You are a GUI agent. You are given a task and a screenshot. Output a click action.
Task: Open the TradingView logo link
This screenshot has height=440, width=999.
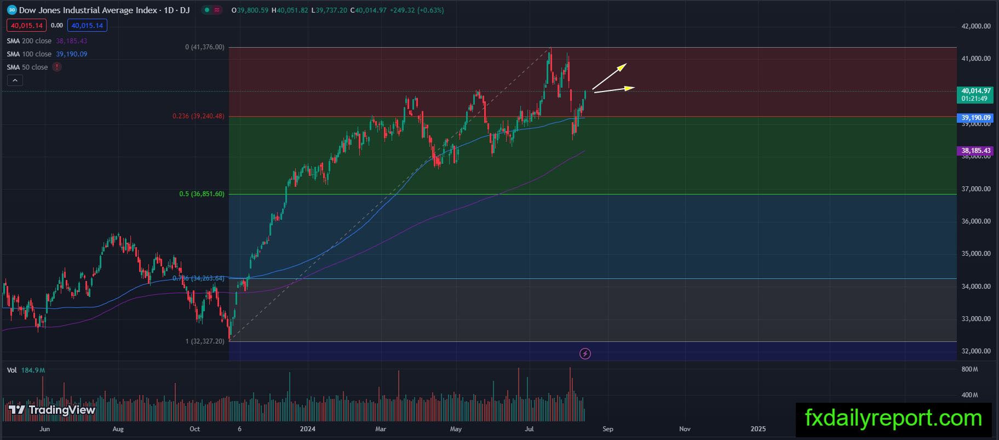tap(52, 410)
